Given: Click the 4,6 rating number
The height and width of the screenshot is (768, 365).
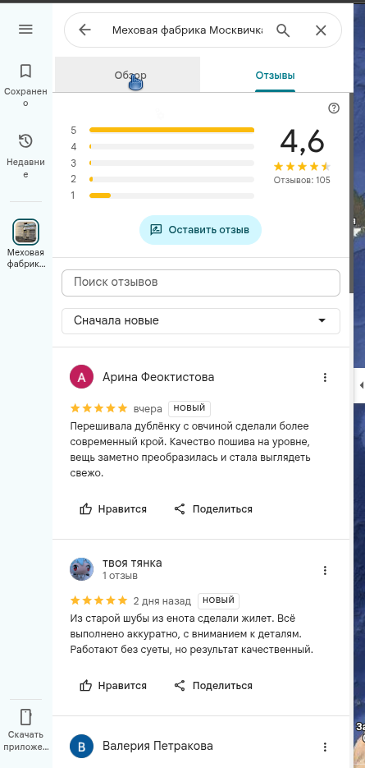Looking at the screenshot, I should (x=303, y=141).
